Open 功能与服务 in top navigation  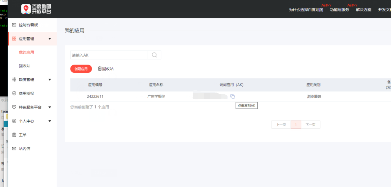point(339,10)
